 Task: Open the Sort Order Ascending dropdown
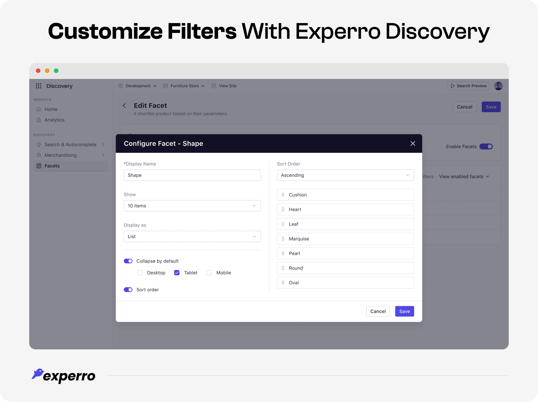click(x=345, y=175)
